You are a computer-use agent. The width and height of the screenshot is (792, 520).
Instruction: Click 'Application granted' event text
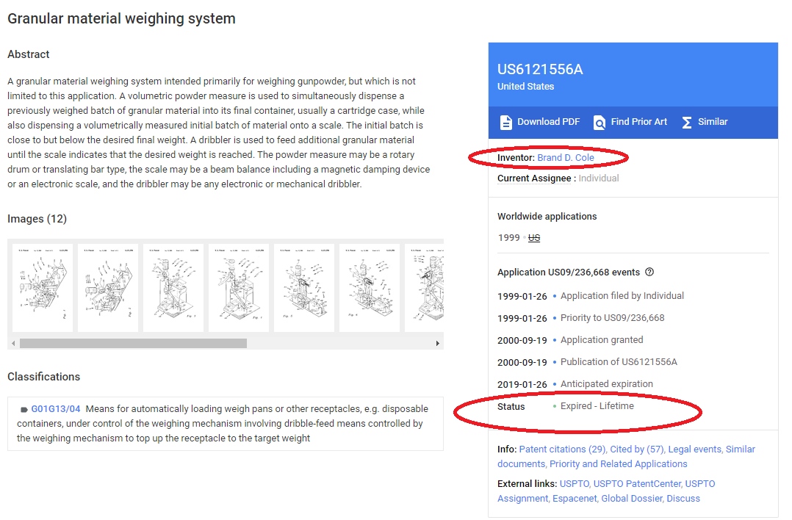602,340
